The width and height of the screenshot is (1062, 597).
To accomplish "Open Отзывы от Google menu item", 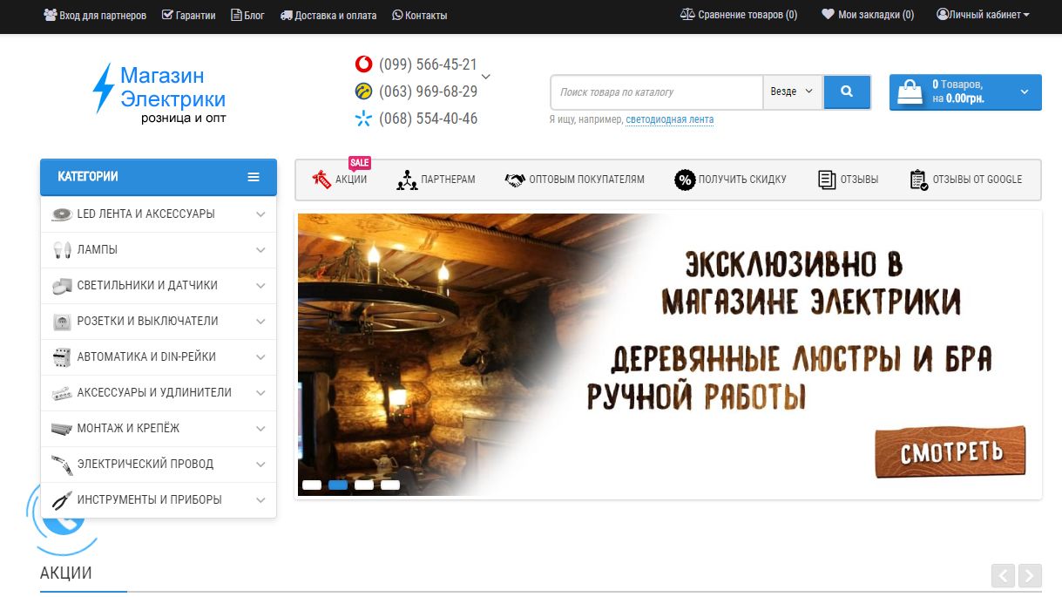I will point(965,180).
